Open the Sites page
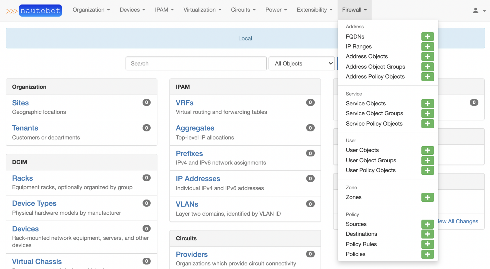 click(x=20, y=103)
